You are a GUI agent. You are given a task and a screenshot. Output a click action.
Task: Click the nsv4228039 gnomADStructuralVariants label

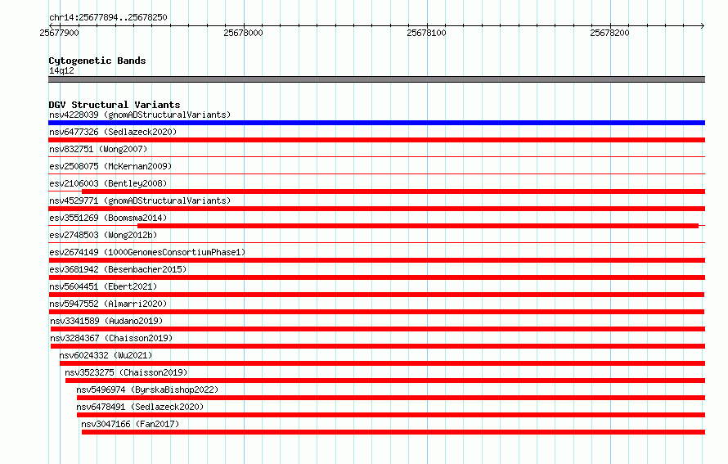140,115
